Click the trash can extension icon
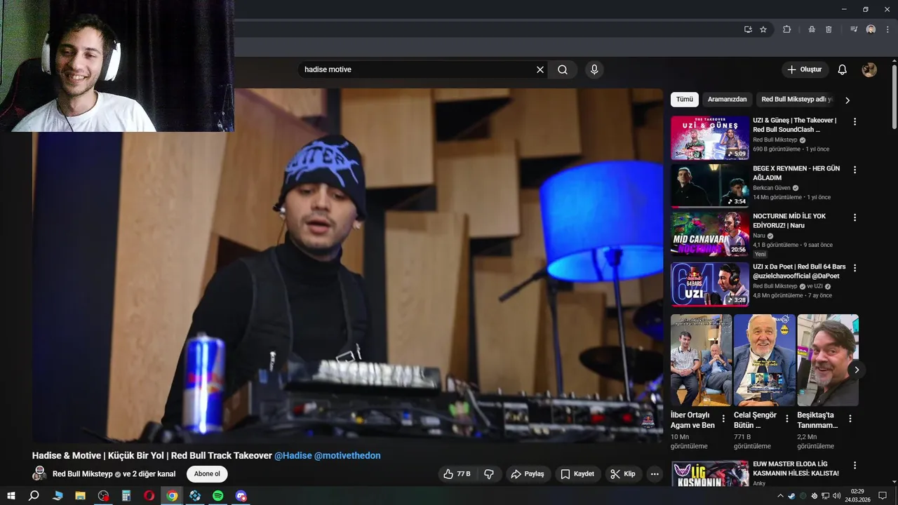The height and width of the screenshot is (505, 898). click(829, 29)
